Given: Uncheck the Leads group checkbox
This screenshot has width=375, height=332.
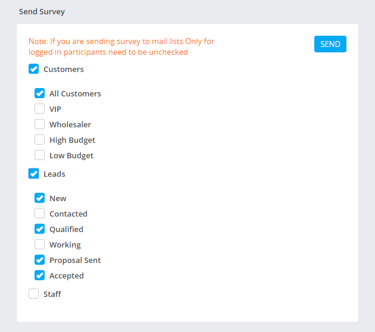Looking at the screenshot, I should (34, 174).
